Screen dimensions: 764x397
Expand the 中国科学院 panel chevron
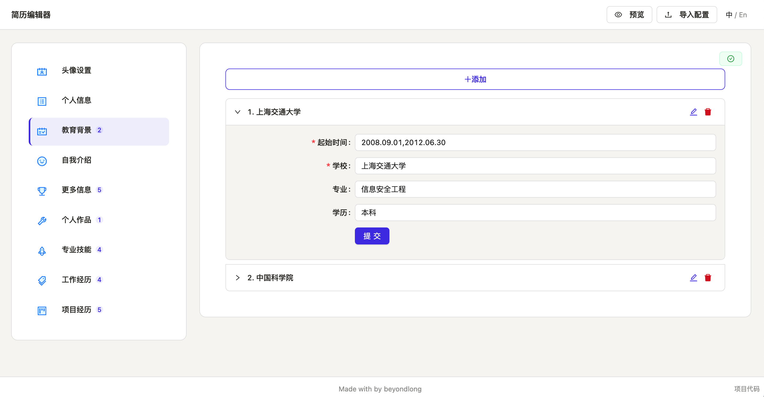coord(238,277)
